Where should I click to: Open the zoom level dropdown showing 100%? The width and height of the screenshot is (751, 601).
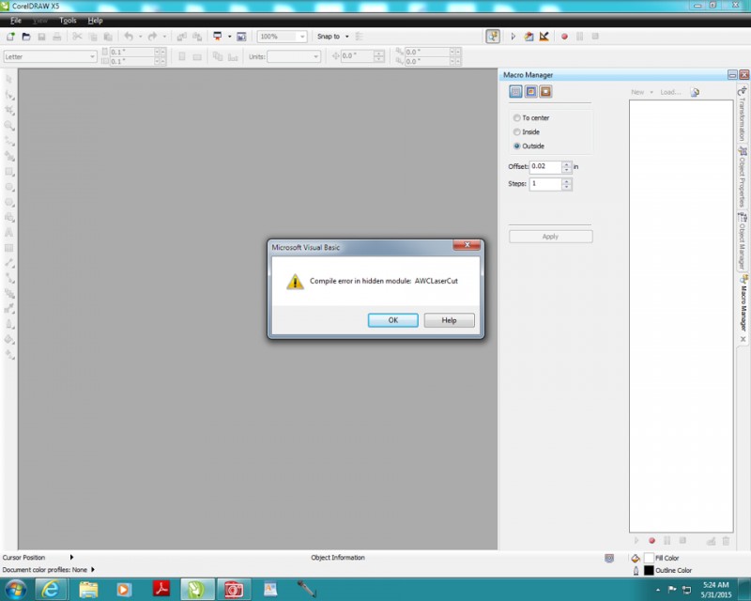pos(301,37)
